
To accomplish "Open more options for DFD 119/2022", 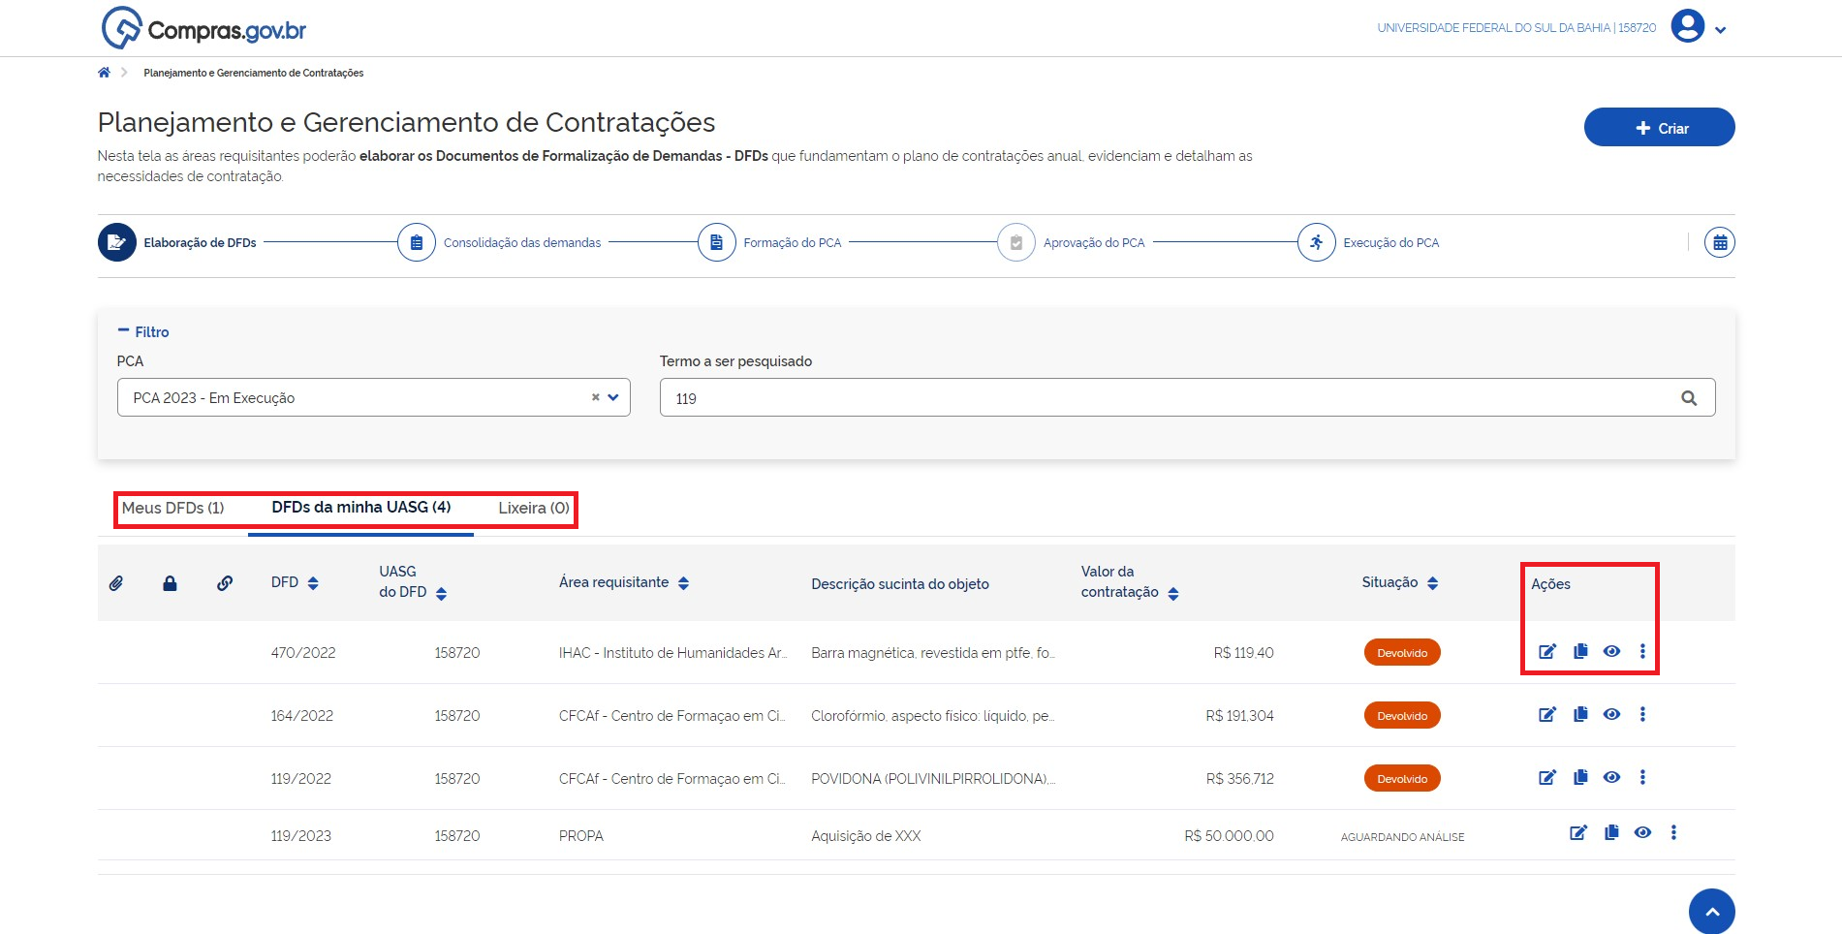I will point(1642,778).
